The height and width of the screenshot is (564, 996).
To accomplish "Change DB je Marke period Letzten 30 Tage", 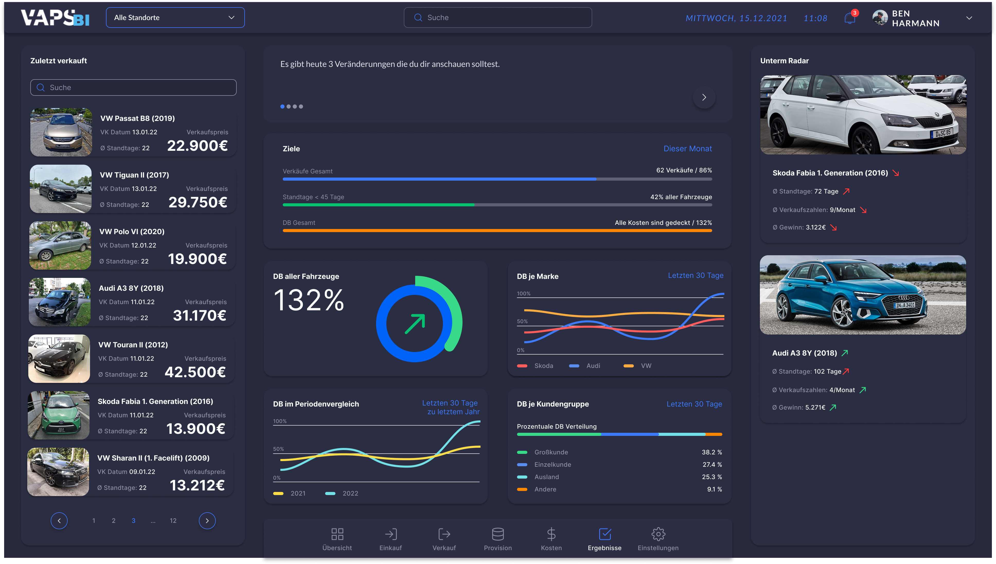I will (696, 275).
